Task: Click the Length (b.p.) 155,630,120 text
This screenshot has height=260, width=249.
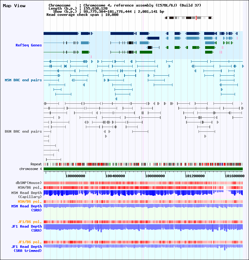Action: pyautogui.click(x=78, y=8)
